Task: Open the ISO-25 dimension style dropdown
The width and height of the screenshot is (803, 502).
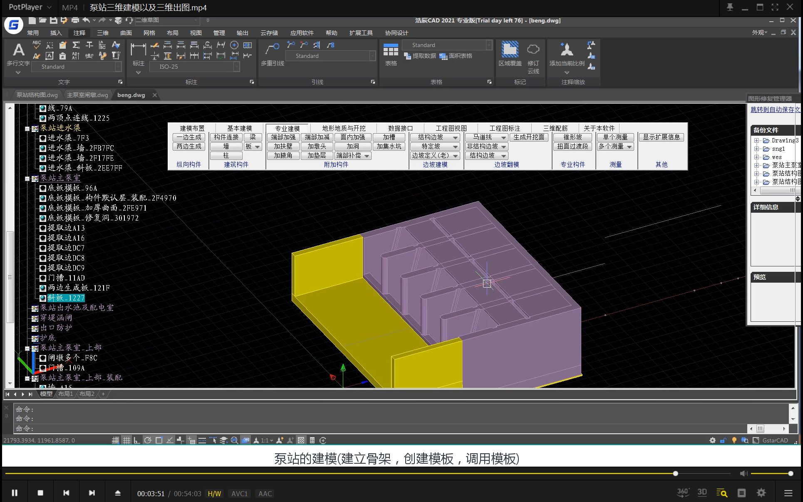Action: pos(236,67)
